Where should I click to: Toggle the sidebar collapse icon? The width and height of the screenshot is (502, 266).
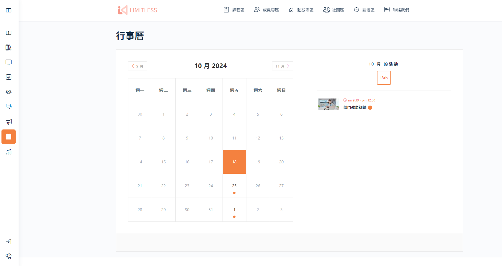[x=9, y=10]
